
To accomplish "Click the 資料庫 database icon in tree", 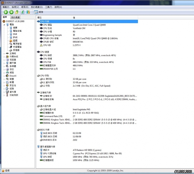I will pos(7,92).
